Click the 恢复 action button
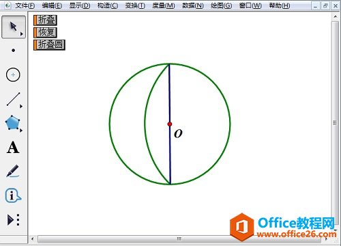 45,32
